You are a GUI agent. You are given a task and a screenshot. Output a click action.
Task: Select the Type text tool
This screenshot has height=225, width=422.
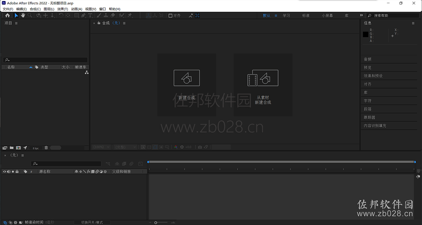point(90,15)
